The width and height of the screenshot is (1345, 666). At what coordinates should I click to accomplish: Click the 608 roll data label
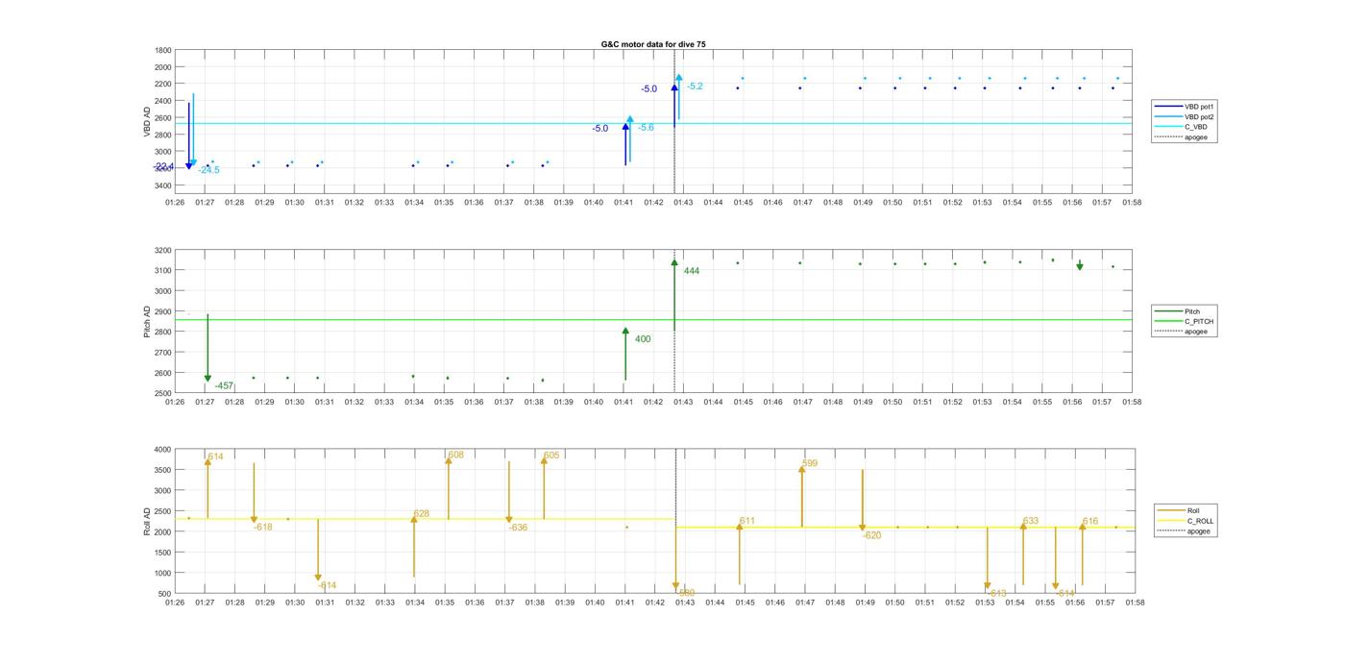(x=456, y=456)
